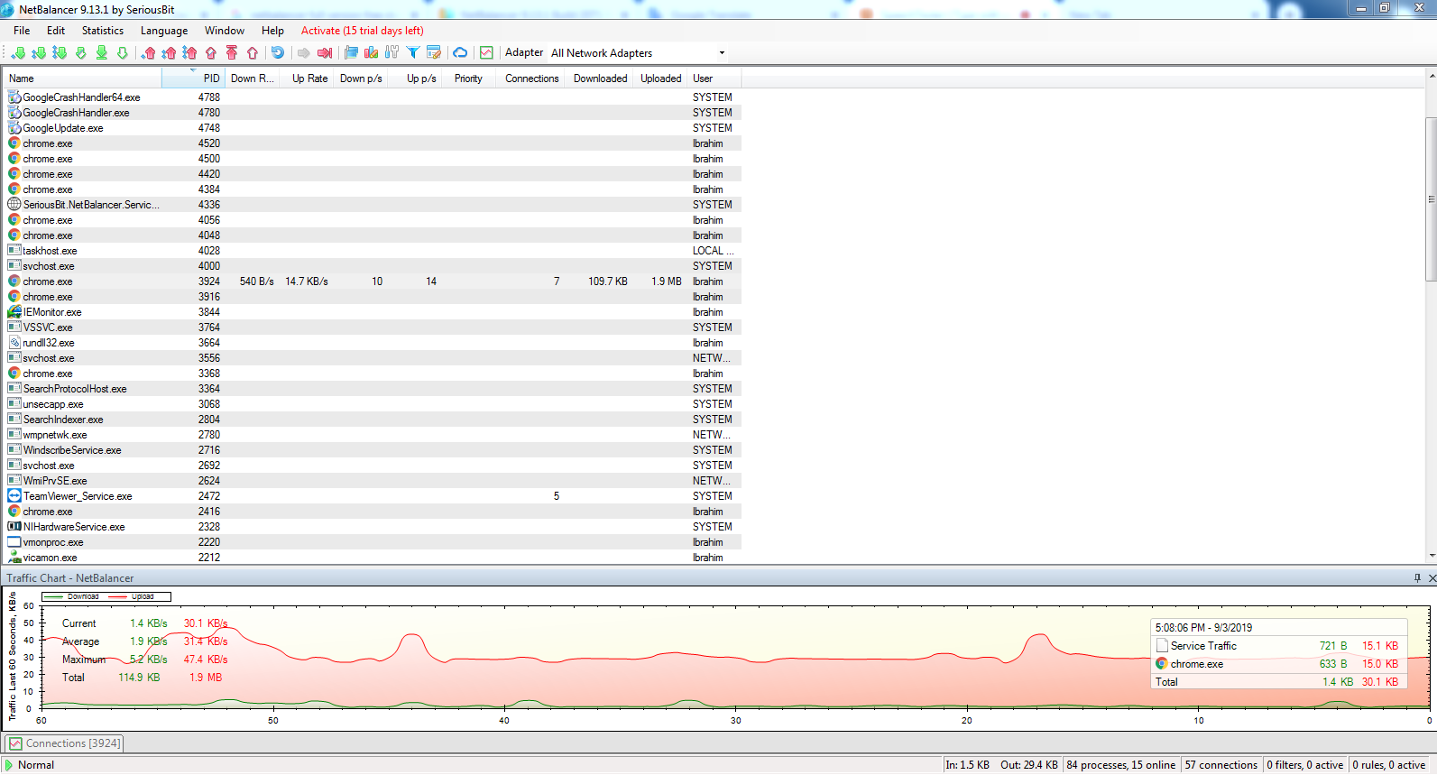Open the bar chart statistics icon
The width and height of the screenshot is (1437, 775).
tap(372, 53)
